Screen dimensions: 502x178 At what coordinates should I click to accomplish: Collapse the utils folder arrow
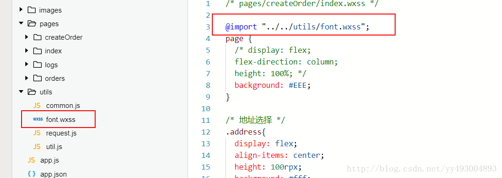coord(21,92)
